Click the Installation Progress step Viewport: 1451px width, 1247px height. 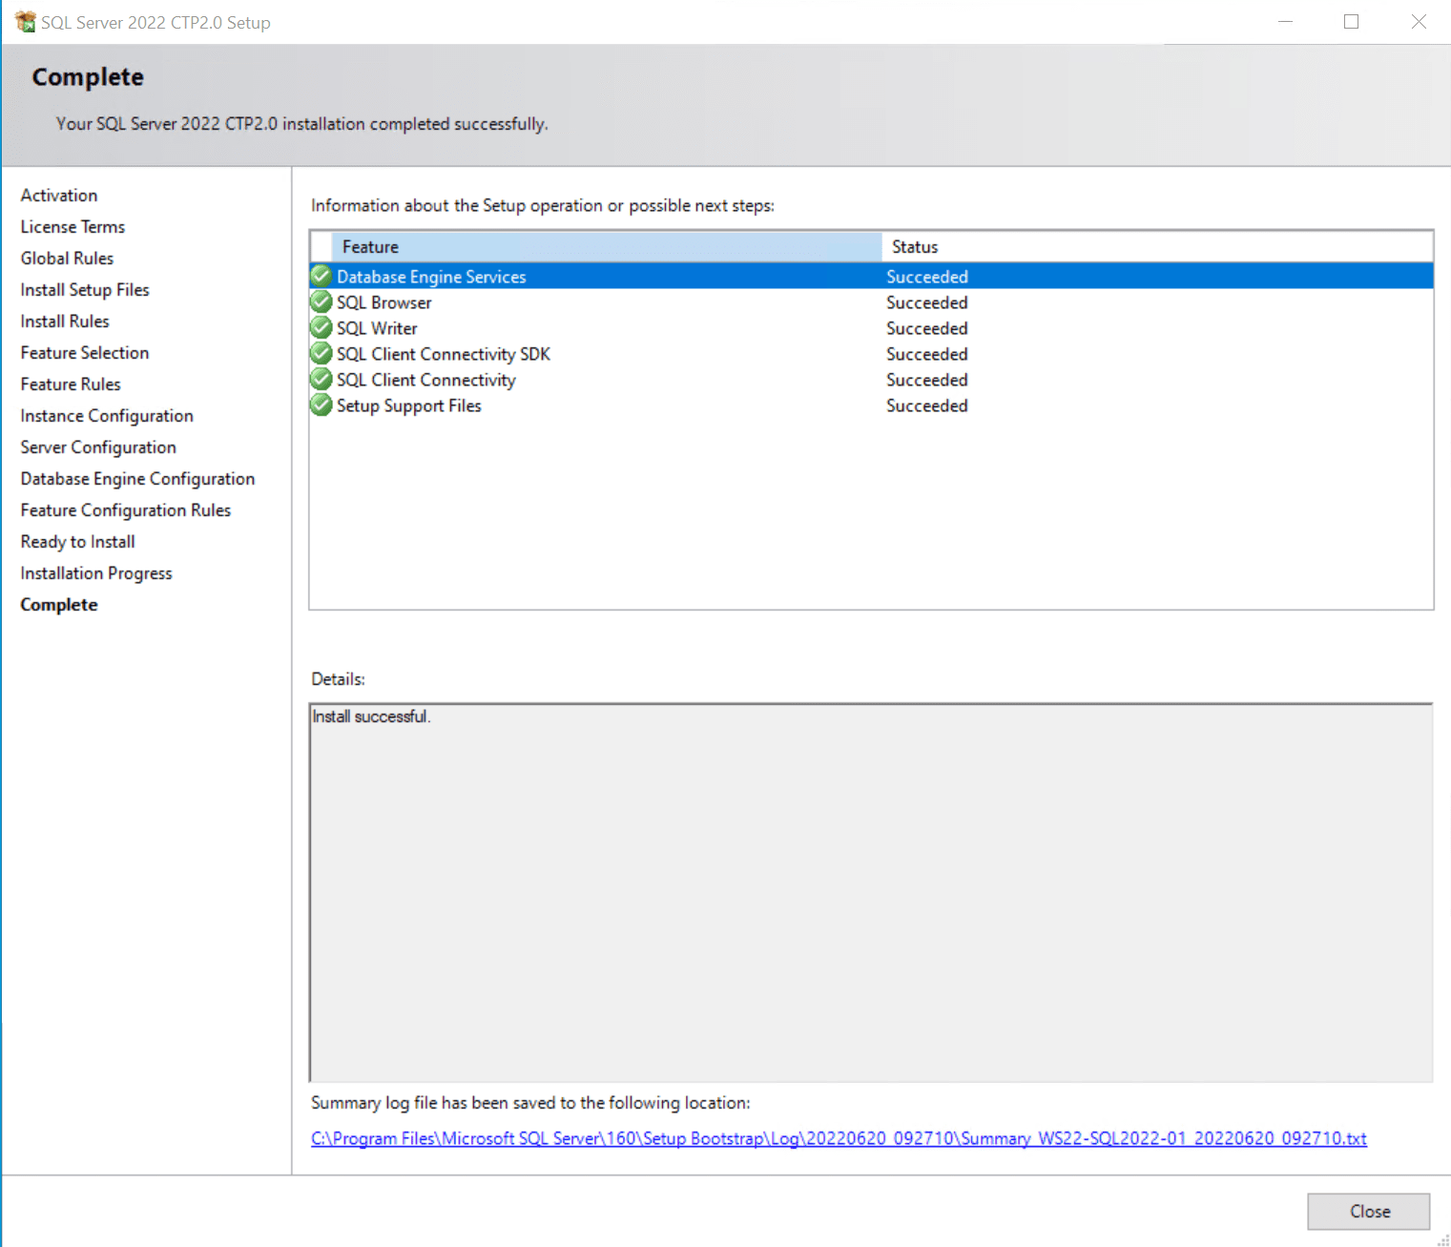(96, 573)
